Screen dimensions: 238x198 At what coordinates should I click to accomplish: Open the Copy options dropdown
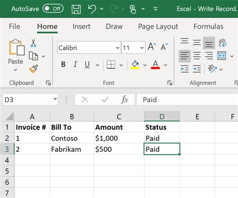pos(43,56)
